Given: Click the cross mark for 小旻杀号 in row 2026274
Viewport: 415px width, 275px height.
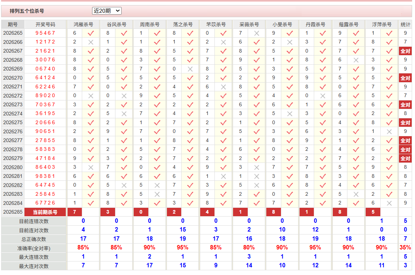Looking at the screenshot, I should [290, 114].
